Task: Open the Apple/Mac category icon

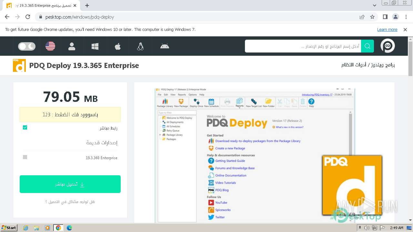Action: tap(118, 46)
